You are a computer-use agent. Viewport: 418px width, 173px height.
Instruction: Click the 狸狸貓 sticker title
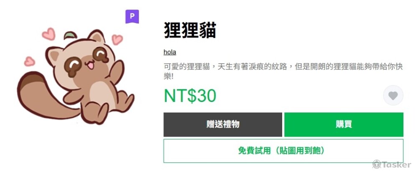[x=190, y=31]
